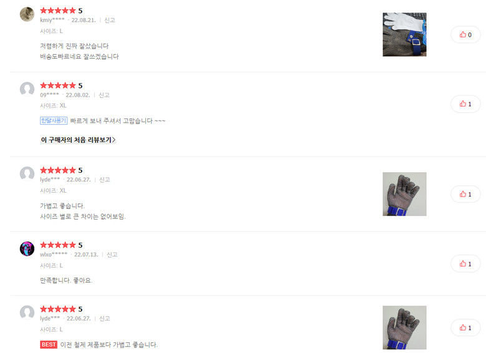Give thumbs-up to wlxo***** review

[465, 264]
